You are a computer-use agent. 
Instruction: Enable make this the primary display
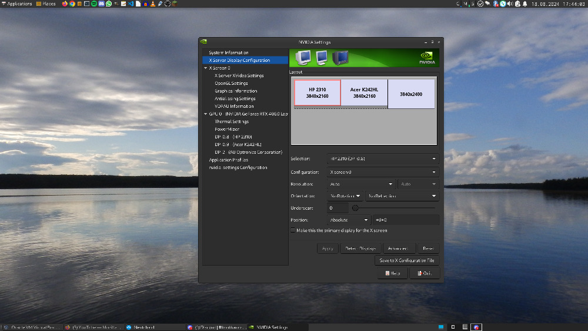coord(293,230)
